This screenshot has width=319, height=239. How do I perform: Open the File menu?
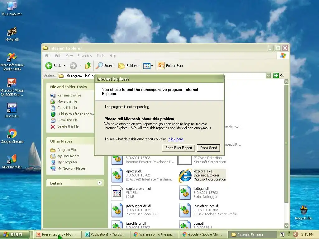tap(48, 56)
